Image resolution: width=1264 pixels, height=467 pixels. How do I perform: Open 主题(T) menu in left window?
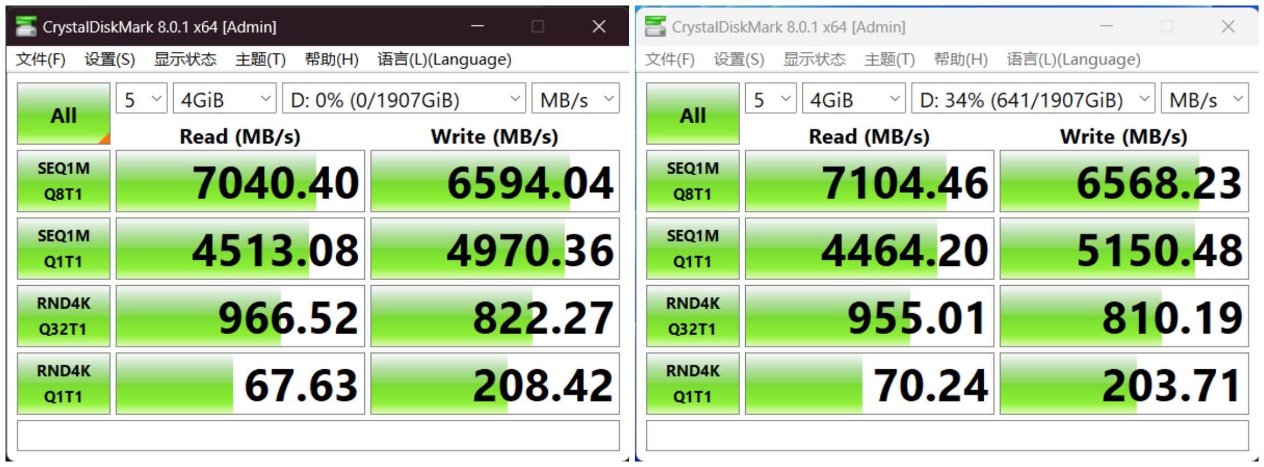260,59
